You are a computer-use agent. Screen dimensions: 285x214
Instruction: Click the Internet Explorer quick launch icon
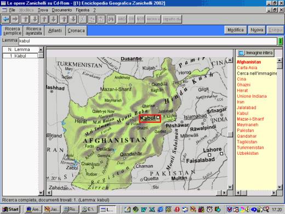pos(160,209)
